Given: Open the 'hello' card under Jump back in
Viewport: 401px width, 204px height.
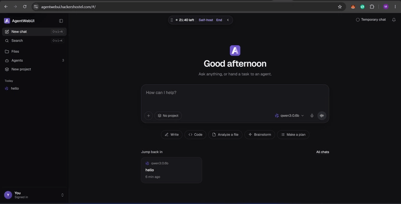Looking at the screenshot, I should (x=171, y=170).
